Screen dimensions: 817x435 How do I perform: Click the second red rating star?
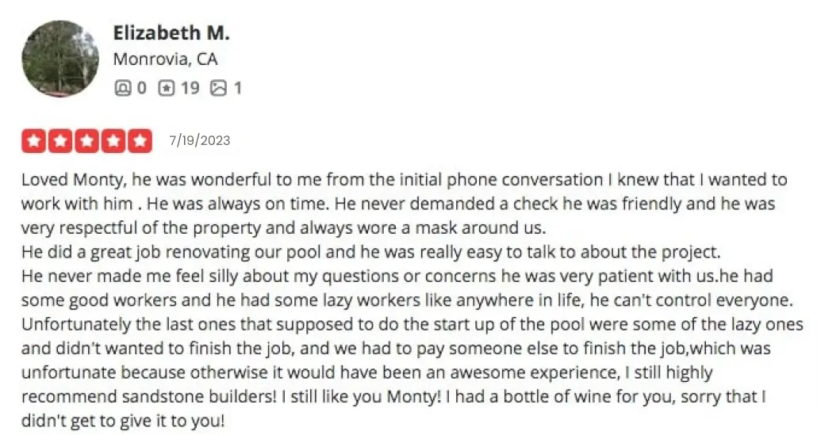click(x=60, y=140)
